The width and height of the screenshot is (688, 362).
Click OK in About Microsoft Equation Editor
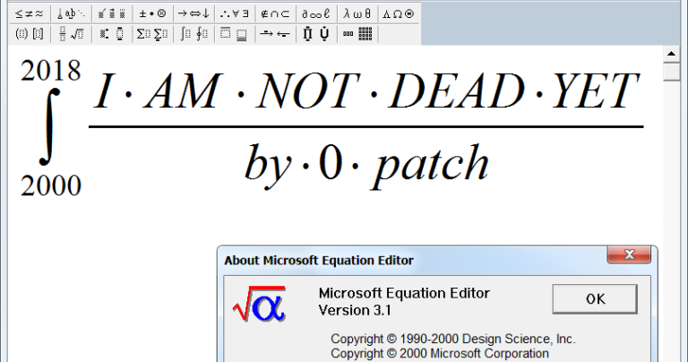pyautogui.click(x=595, y=298)
